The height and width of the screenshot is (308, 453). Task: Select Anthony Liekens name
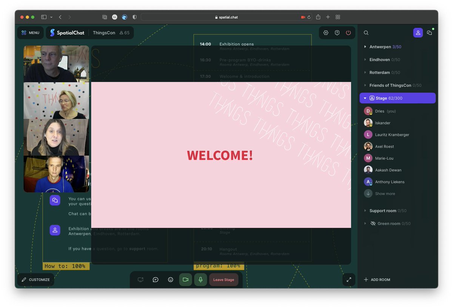coord(390,182)
